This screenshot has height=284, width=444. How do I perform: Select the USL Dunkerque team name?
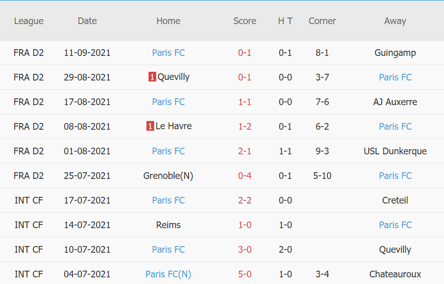395,151
